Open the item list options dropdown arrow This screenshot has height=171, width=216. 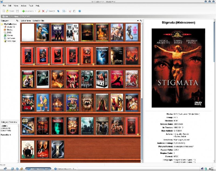(x=138, y=21)
